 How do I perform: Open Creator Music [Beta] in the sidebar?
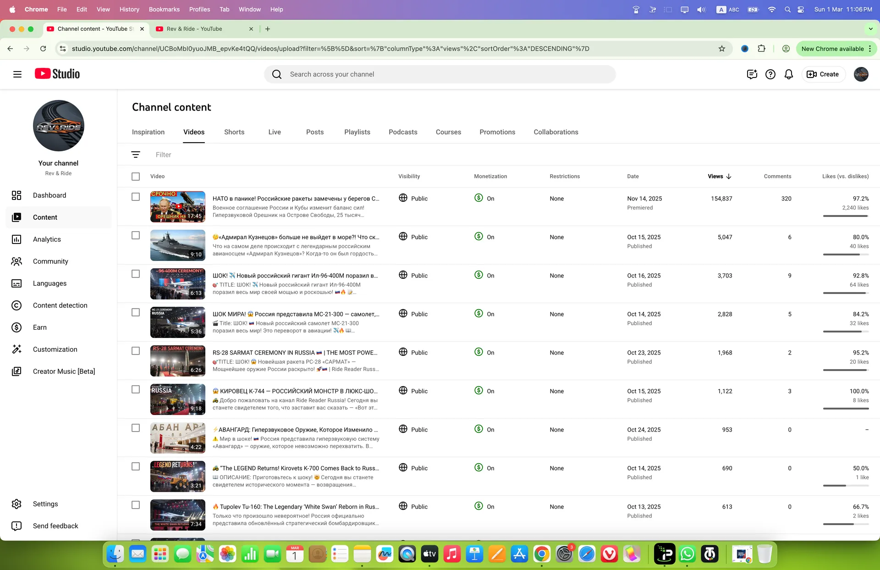pyautogui.click(x=59, y=371)
